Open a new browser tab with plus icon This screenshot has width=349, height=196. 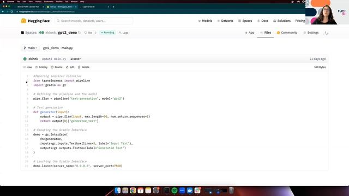[113, 7]
